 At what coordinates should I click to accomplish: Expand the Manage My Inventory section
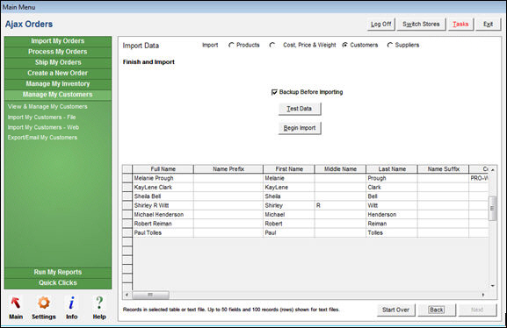[x=58, y=84]
